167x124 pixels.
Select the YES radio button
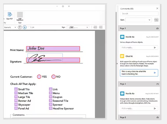pyautogui.click(x=39, y=77)
